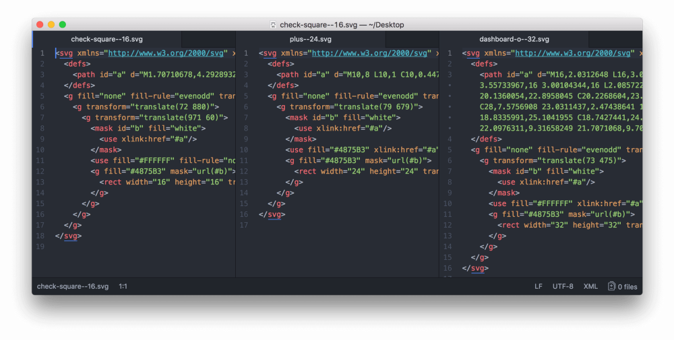Click mask="url(#b)" line in dashboard-o pane
Image resolution: width=674 pixels, height=340 pixels.
coord(562,214)
